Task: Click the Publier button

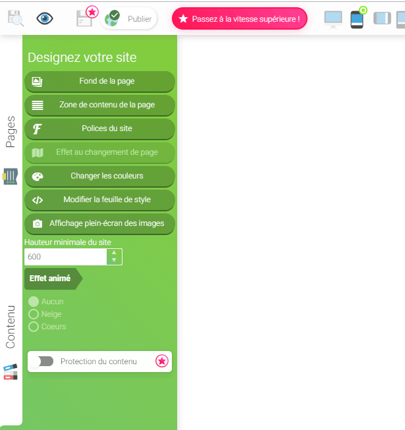Action: (128, 18)
